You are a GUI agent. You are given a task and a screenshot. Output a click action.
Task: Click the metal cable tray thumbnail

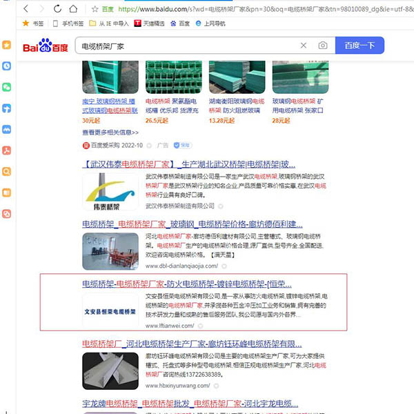tap(110, 371)
